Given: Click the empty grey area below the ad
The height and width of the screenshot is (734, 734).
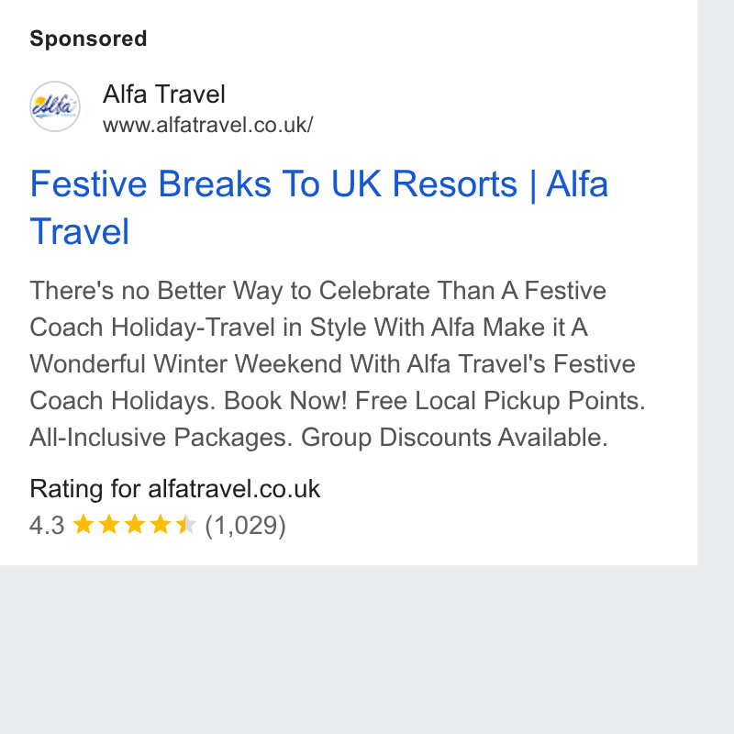Looking at the screenshot, I should (x=349, y=650).
